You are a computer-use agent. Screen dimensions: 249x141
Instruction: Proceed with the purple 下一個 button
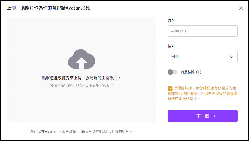click(203, 116)
